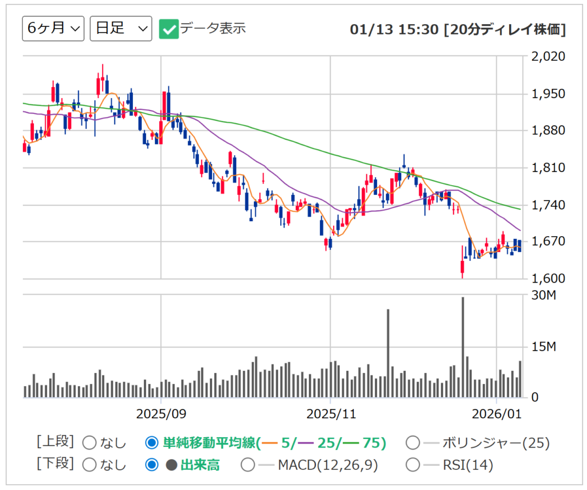
Task: Uncheck the green データ表示 checkbox
Action: (x=169, y=29)
